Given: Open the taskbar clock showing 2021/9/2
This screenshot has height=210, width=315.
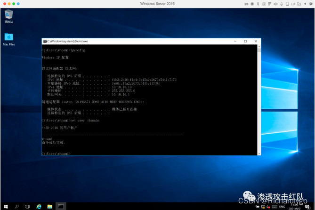Looking at the screenshot, I should pyautogui.click(x=294, y=207).
